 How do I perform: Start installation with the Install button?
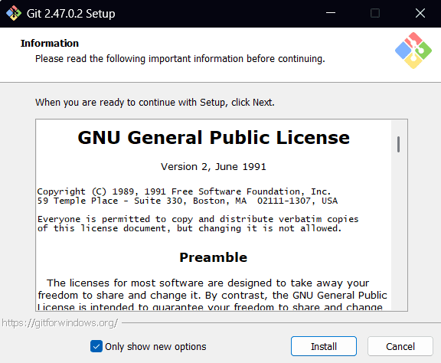point(324,346)
